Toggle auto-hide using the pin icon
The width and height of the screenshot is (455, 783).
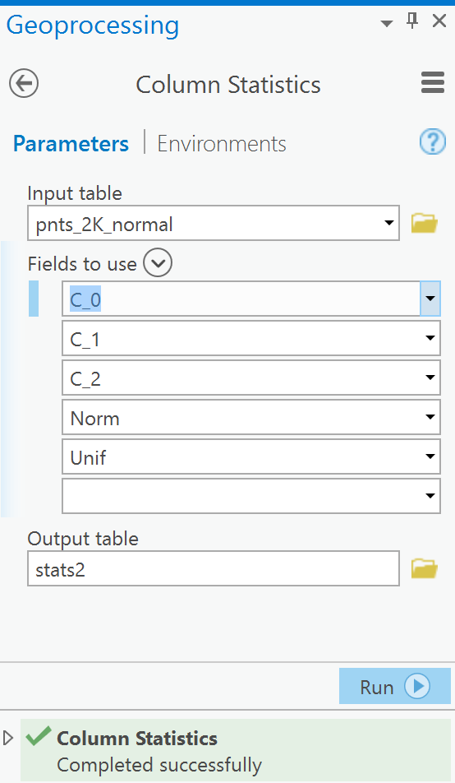[x=412, y=21]
